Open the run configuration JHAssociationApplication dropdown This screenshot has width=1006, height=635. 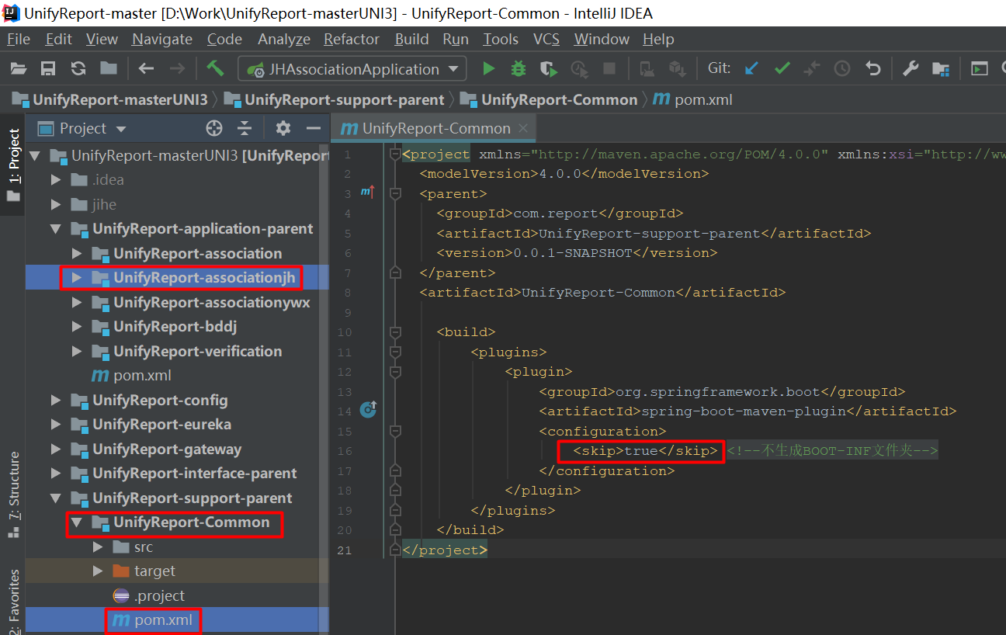click(352, 69)
